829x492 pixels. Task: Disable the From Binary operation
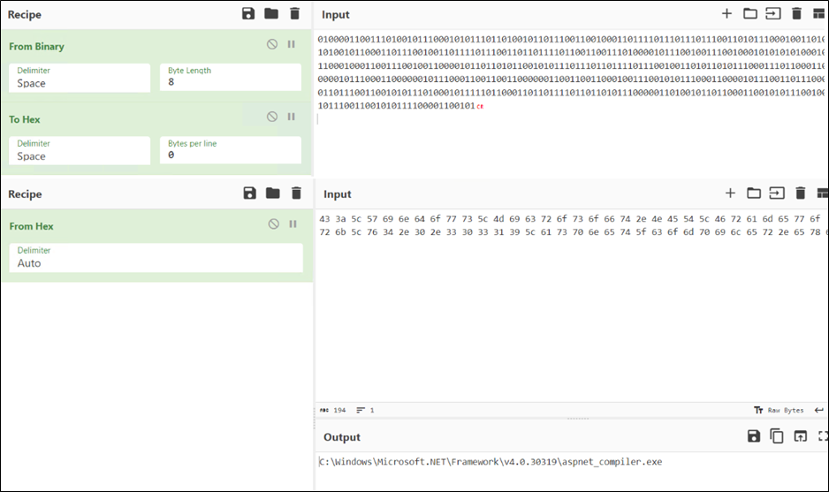(x=272, y=45)
